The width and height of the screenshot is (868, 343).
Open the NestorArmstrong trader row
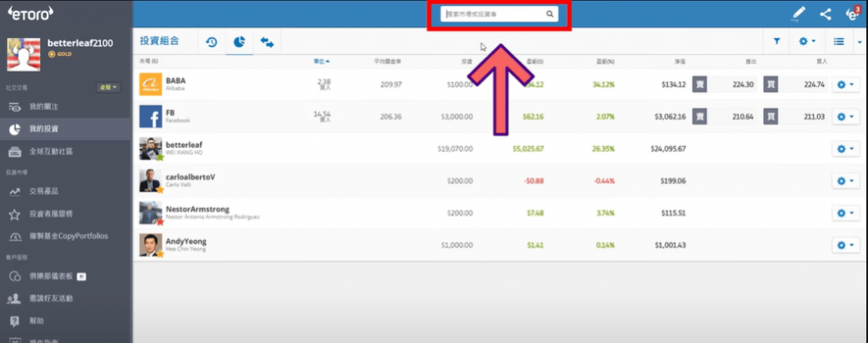pyautogui.click(x=499, y=213)
